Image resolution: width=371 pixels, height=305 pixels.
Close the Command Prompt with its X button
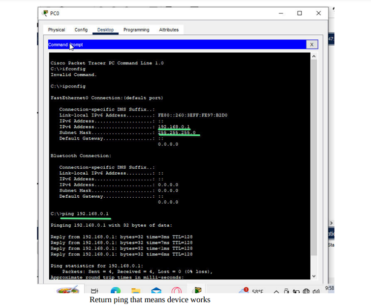pos(312,44)
